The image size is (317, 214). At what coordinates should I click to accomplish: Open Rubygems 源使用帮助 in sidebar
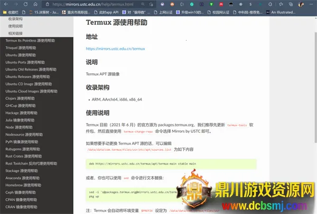coord(23,149)
